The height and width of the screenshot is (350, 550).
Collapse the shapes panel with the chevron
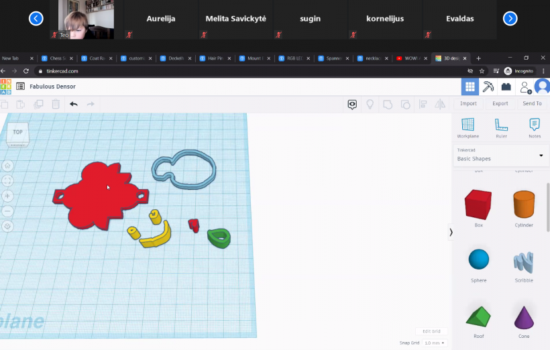pos(451,232)
